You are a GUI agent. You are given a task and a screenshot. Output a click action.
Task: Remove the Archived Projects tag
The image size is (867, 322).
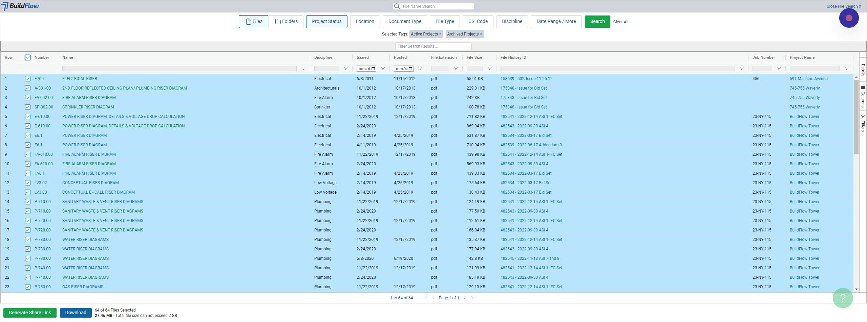point(481,34)
